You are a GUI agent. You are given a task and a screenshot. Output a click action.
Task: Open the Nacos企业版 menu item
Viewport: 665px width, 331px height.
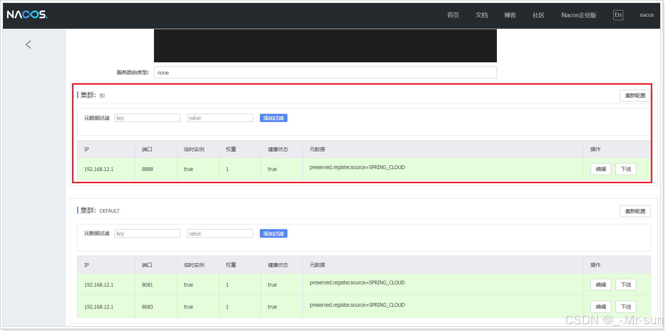[579, 15]
